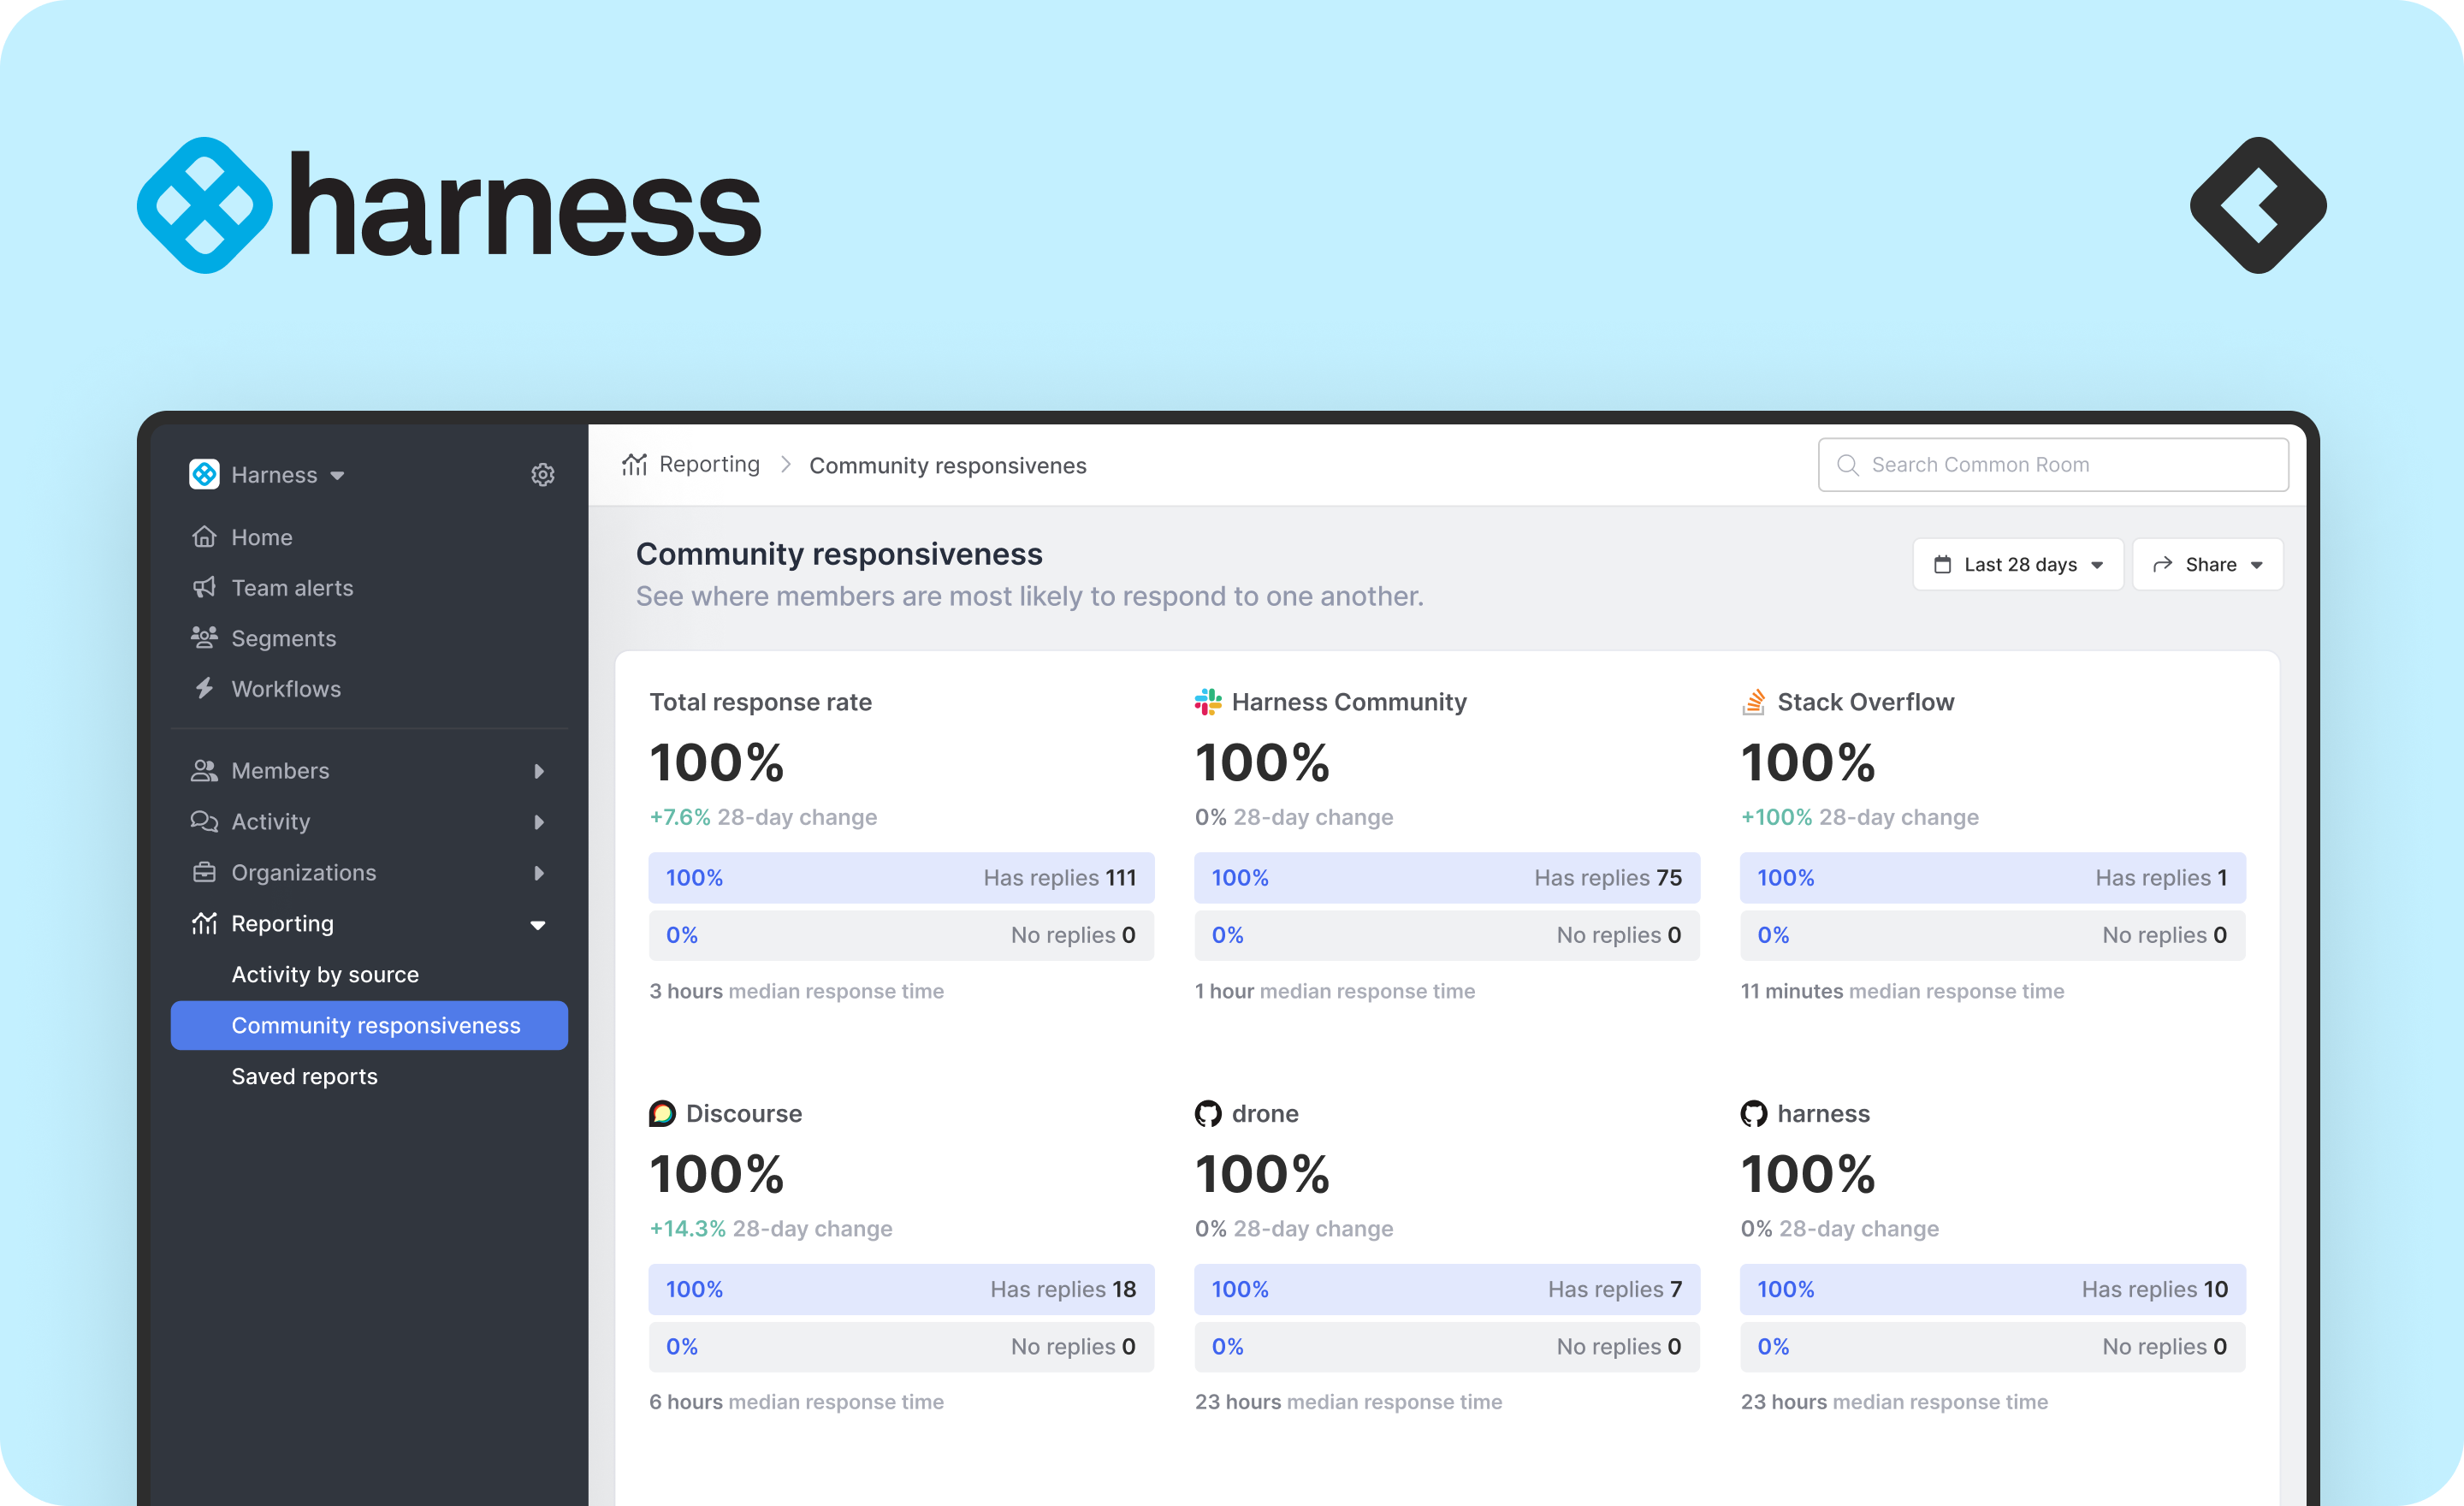This screenshot has height=1506, width=2464.
Task: Click the Discourse logo icon
Action: point(662,1113)
